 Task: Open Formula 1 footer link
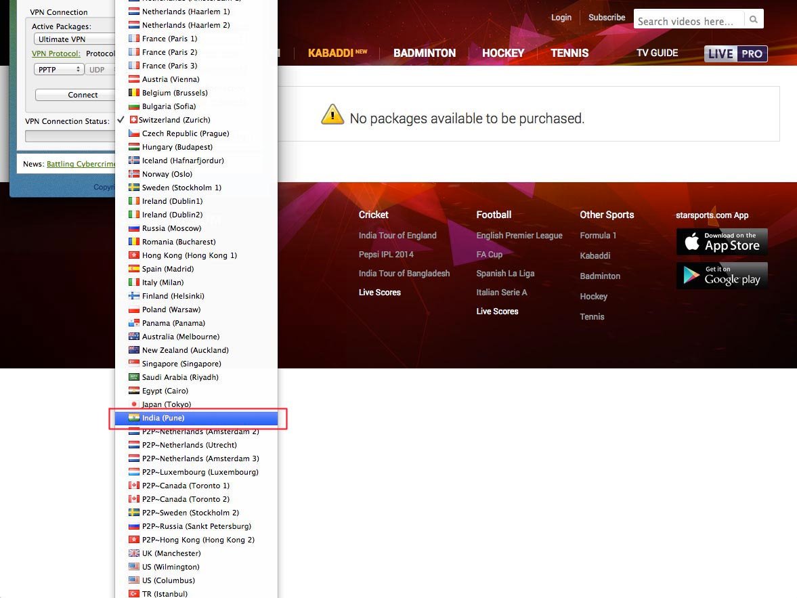(598, 236)
